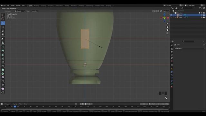This screenshot has height=116, width=206.
Task: Select the Extrude Region tool
Action: pos(3,51)
